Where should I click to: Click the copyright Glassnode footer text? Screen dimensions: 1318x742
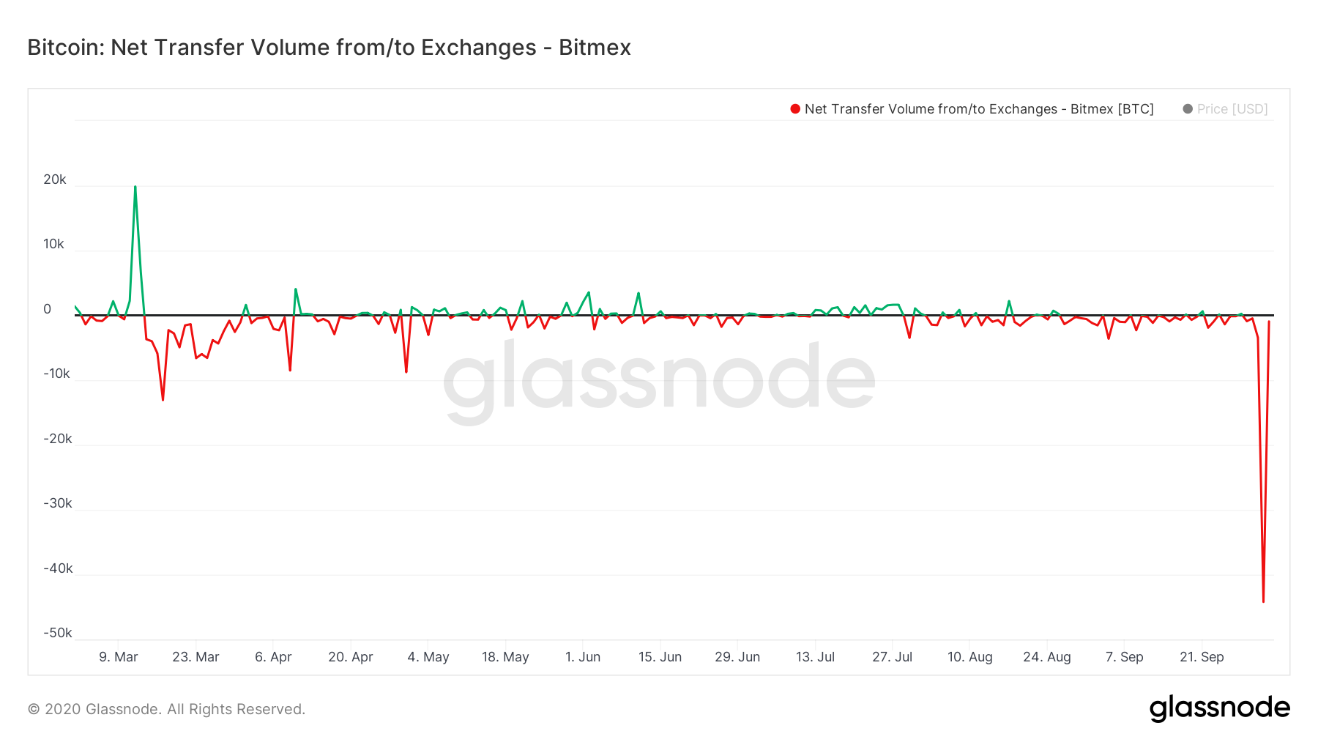click(166, 709)
